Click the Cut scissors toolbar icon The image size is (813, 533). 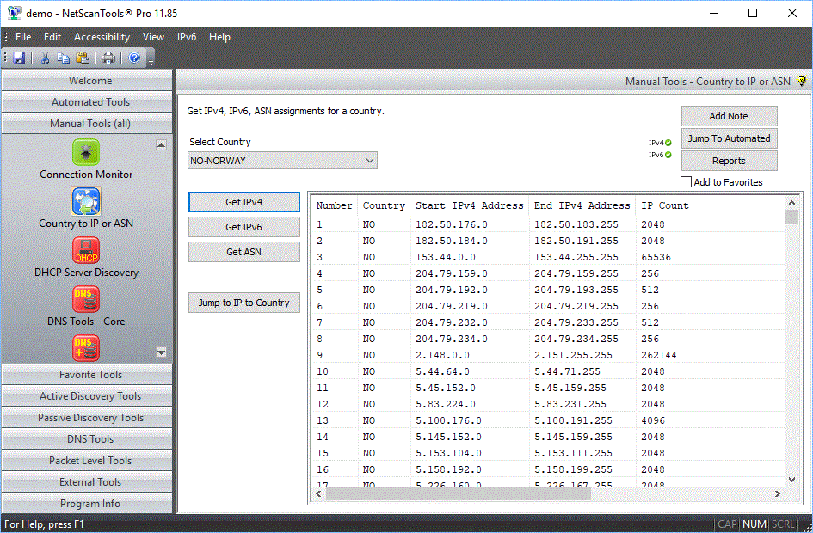45,58
